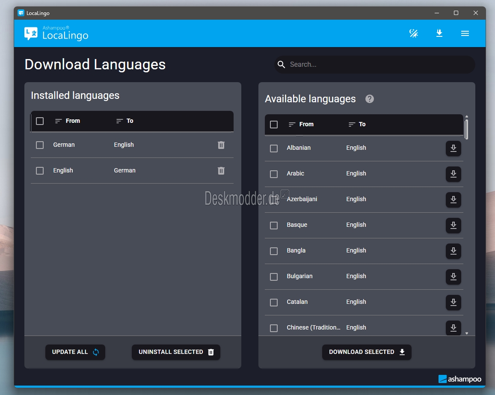Screen dimensions: 495x395
Task: Click Uninstall Selected button
Action: click(176, 352)
